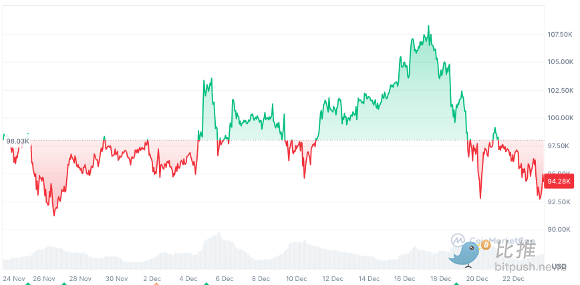580x285 pixels.
Task: Click the 98.03K opening price label
Action: 17,141
